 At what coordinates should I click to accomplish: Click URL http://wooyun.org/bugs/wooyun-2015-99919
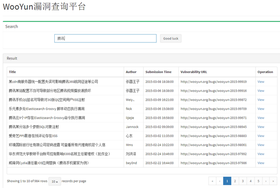click(x=213, y=82)
